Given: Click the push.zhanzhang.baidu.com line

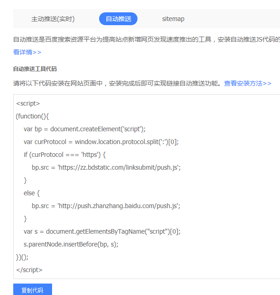Looking at the screenshot, I should pyautogui.click(x=106, y=206).
